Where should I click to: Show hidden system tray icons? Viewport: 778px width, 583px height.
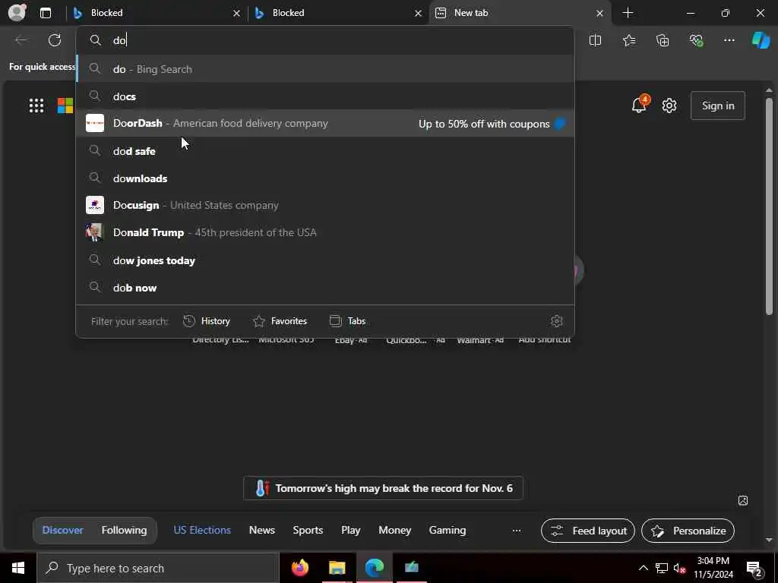point(643,568)
